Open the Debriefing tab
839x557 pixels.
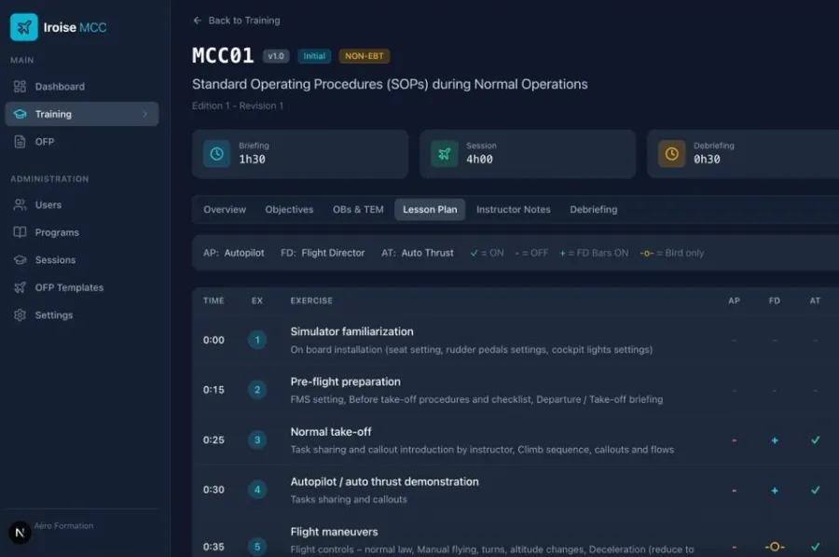(x=594, y=209)
